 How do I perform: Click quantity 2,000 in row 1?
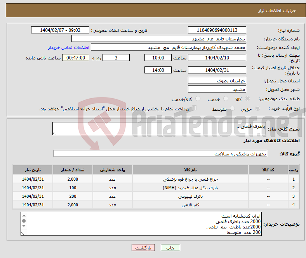click(73, 179)
